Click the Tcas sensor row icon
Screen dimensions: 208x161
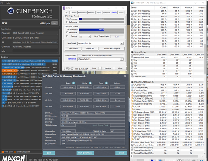point(132,60)
